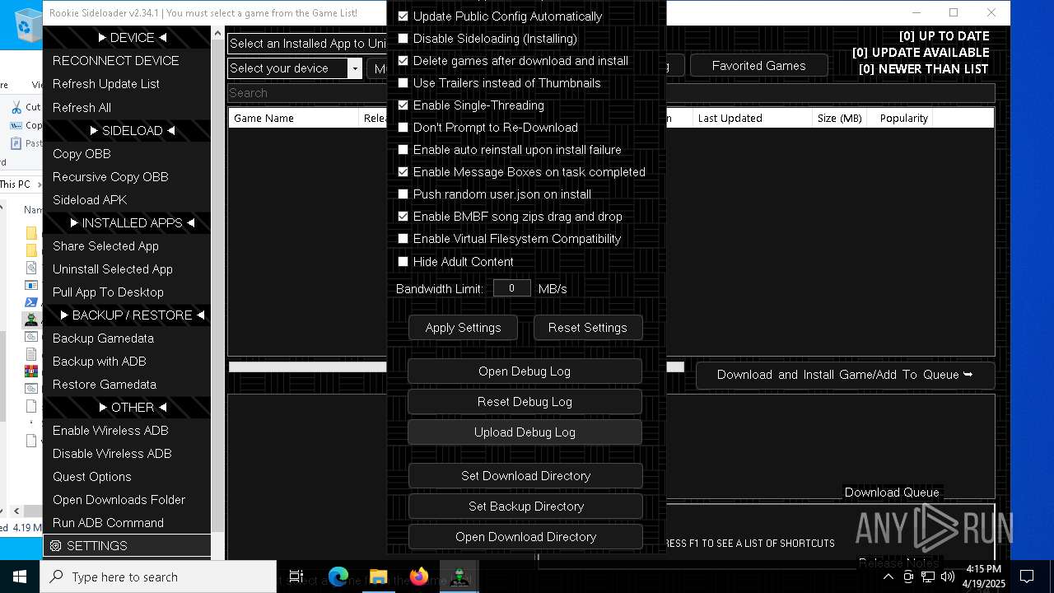
Task: Click Open Downloads Folder
Action: tap(127, 500)
